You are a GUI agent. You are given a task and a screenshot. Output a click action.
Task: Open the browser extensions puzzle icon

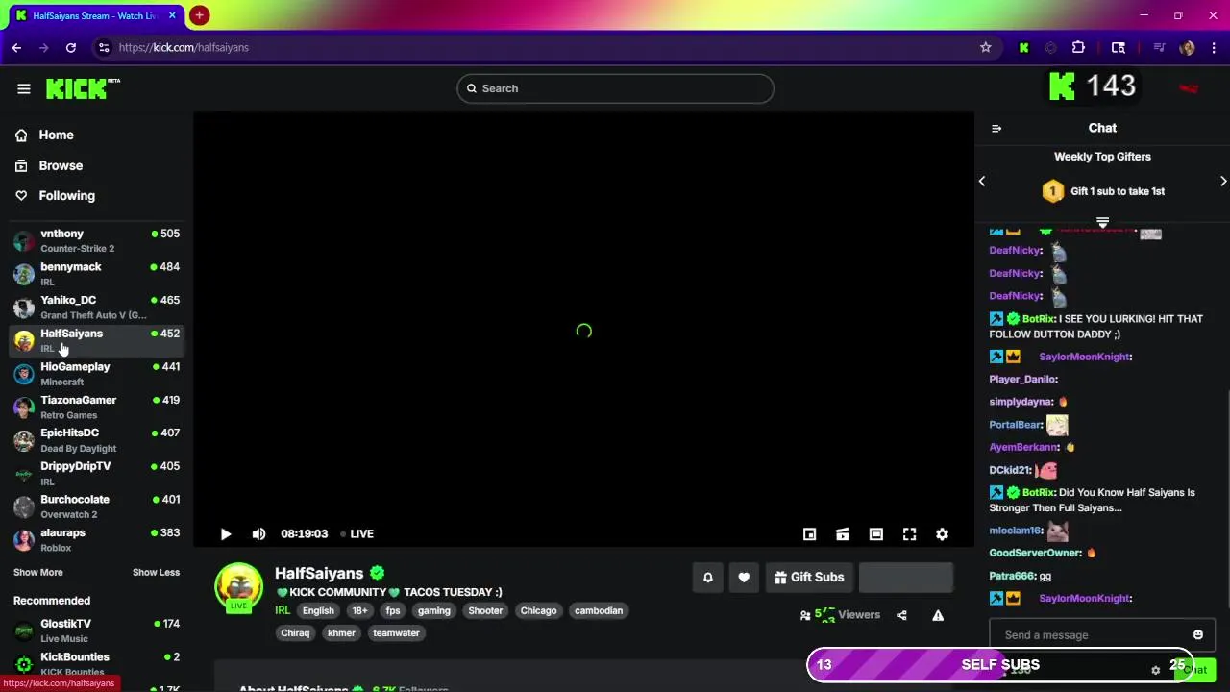pos(1078,47)
